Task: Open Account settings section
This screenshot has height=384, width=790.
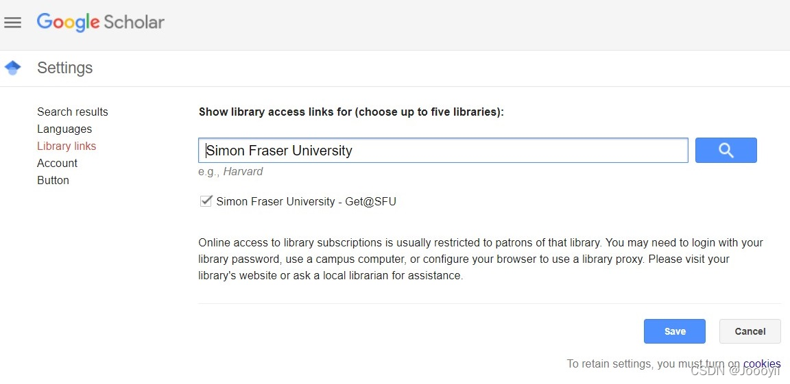Action: (x=57, y=163)
